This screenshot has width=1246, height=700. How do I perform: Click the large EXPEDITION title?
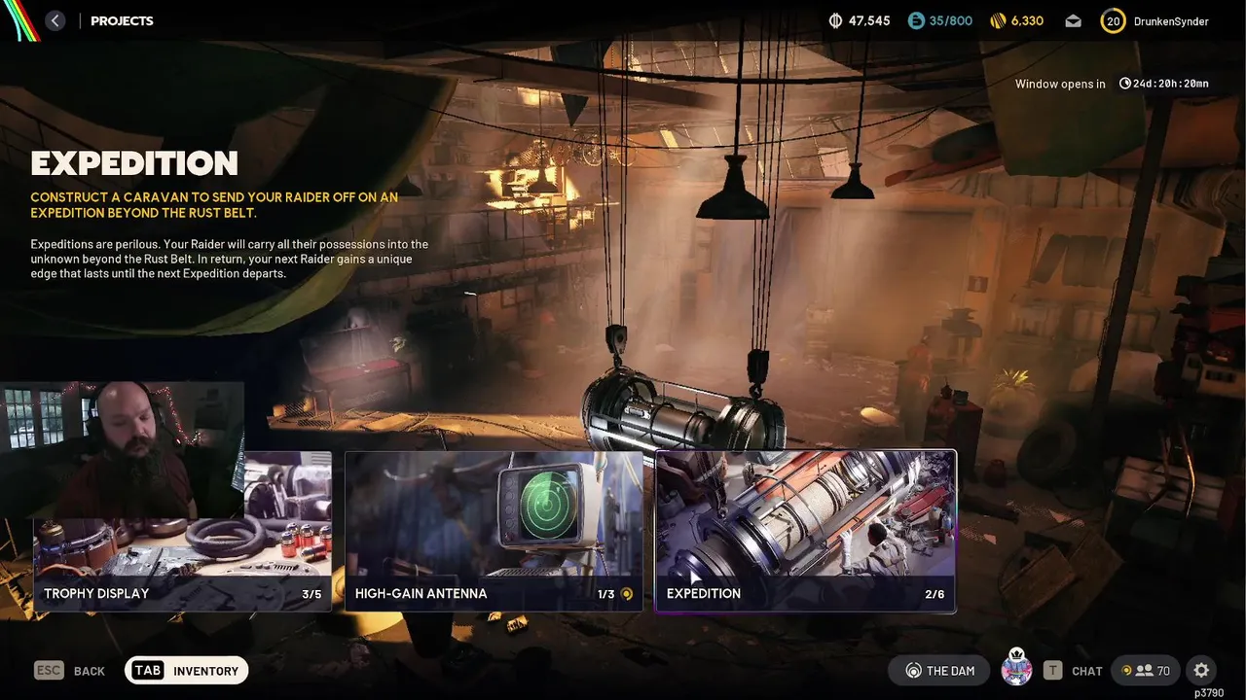point(134,163)
